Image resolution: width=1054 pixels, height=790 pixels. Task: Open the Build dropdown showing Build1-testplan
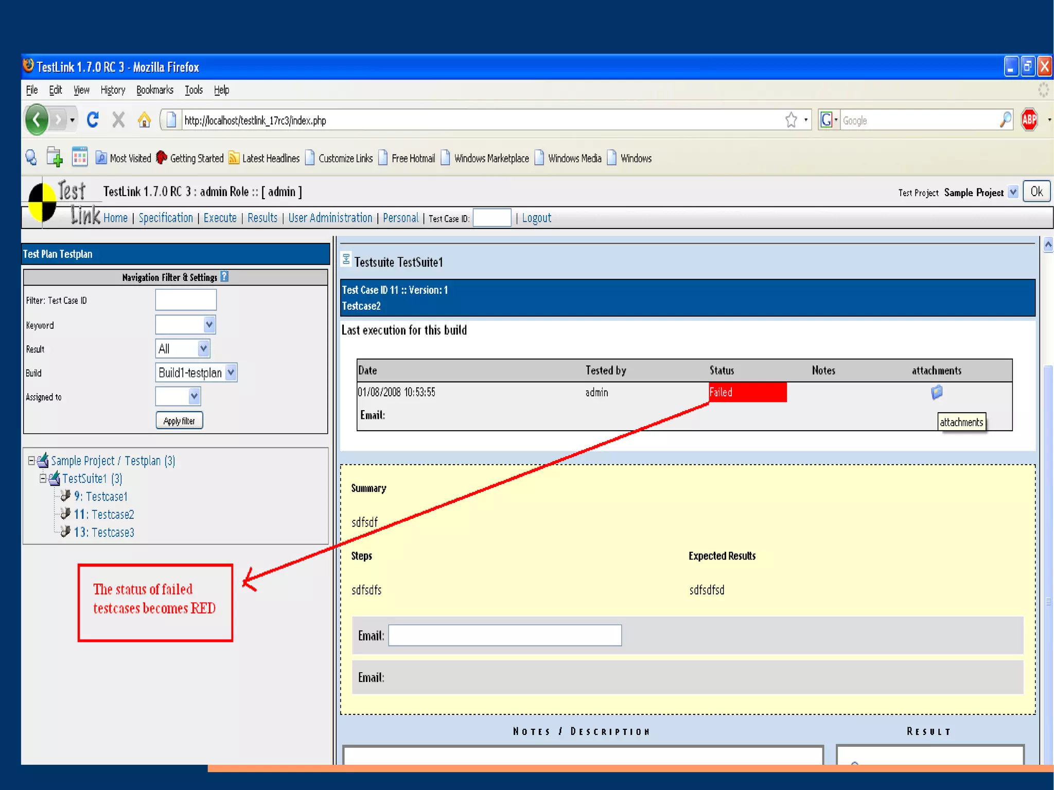click(x=196, y=372)
